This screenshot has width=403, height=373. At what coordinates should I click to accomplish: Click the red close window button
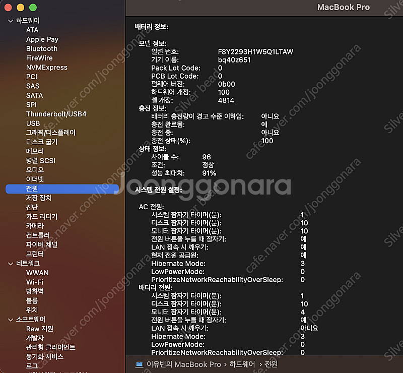(x=8, y=8)
